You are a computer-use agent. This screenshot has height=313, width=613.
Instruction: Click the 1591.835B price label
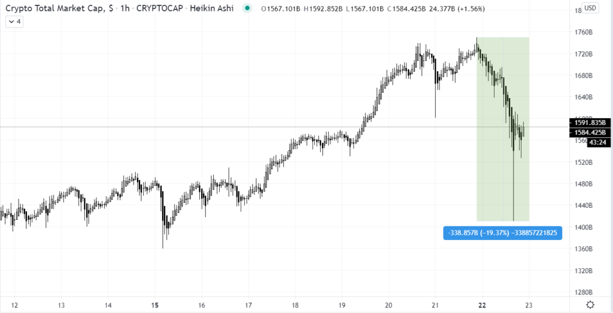590,122
